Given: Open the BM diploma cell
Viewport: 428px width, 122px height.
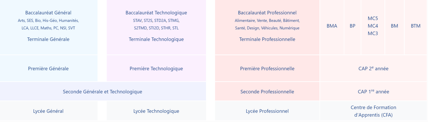Looking at the screenshot, I should click(x=394, y=26).
